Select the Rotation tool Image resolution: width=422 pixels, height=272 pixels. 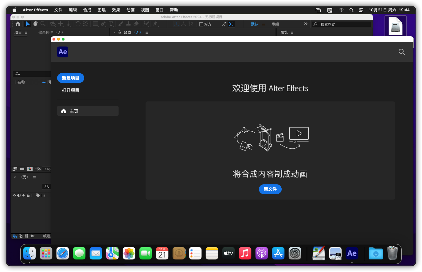(x=78, y=24)
